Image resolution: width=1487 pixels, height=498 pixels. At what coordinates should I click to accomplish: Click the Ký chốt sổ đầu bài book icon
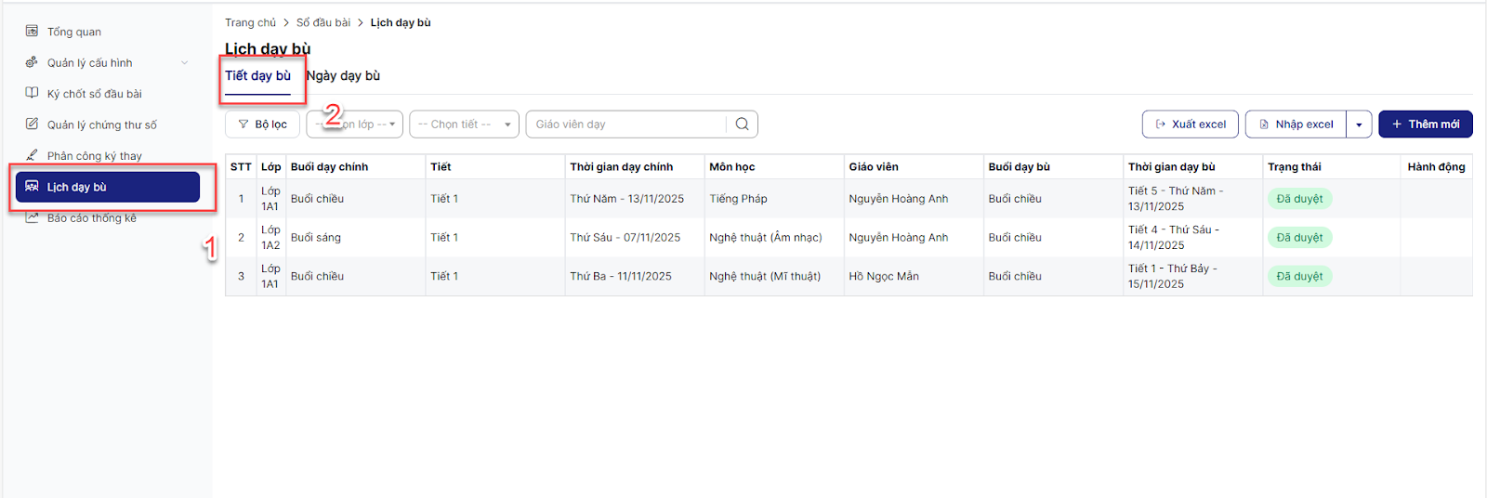point(32,93)
